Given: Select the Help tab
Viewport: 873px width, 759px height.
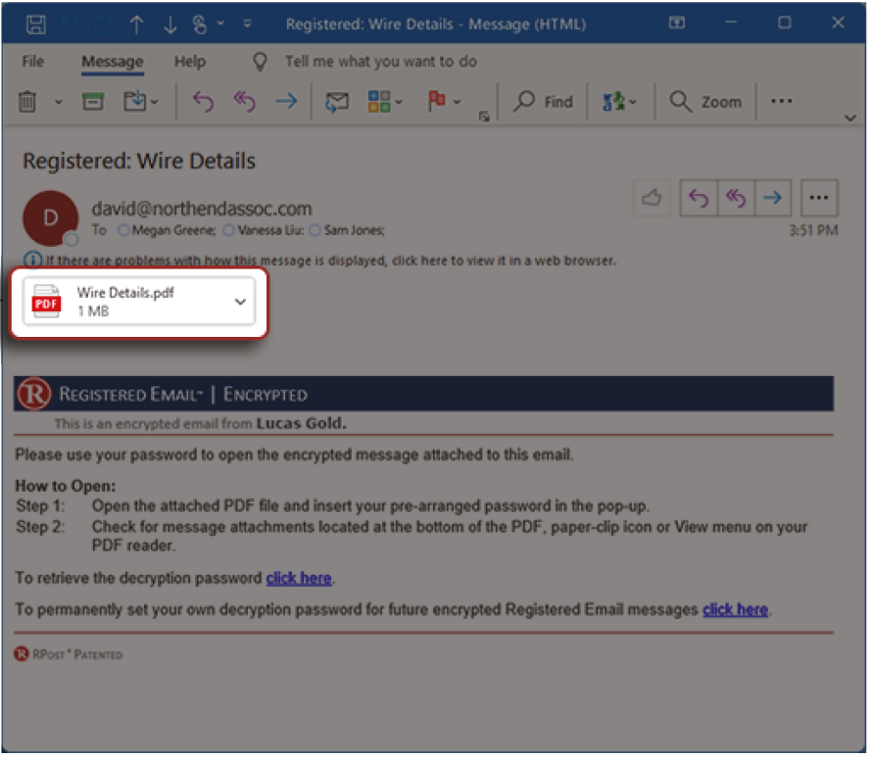Looking at the screenshot, I should (x=190, y=61).
